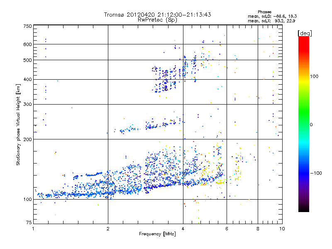The width and height of the screenshot is (332, 249).
Task: Click the y-axis tick label '100'
Action: [27, 199]
